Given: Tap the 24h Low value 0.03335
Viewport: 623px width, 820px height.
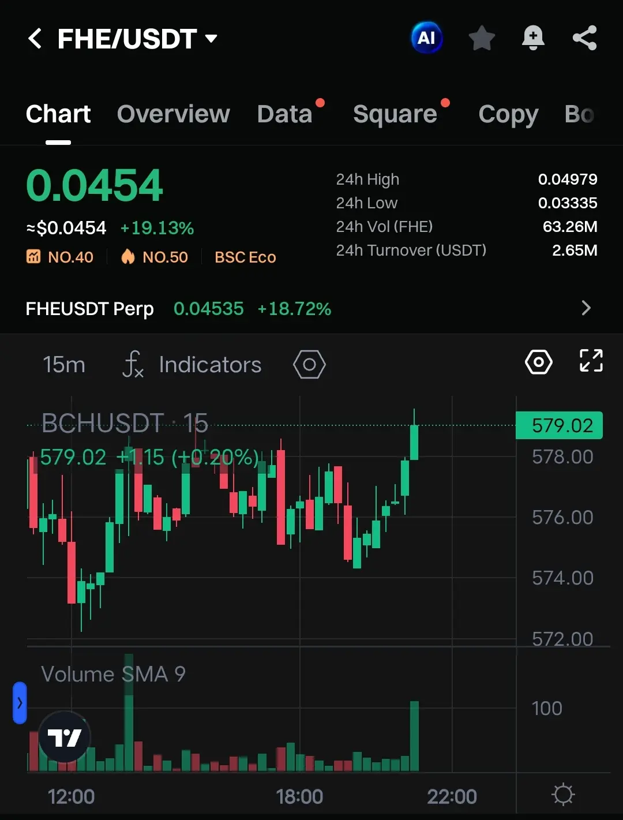Looking at the screenshot, I should 568,203.
